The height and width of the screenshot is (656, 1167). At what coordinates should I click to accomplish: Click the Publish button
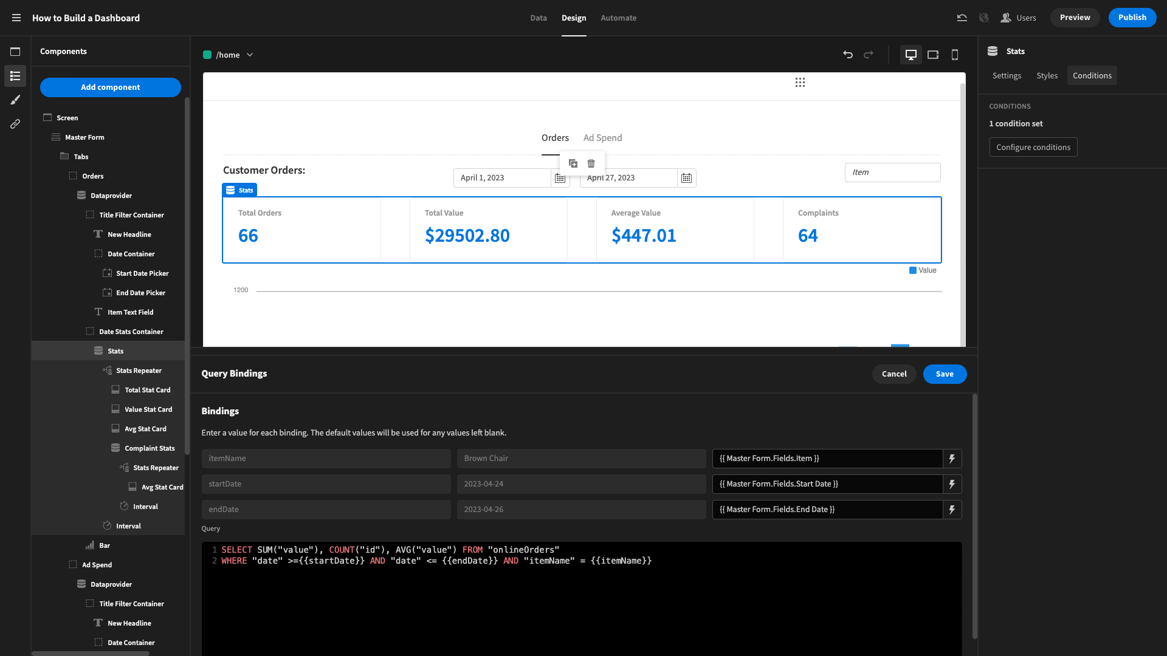click(x=1132, y=18)
